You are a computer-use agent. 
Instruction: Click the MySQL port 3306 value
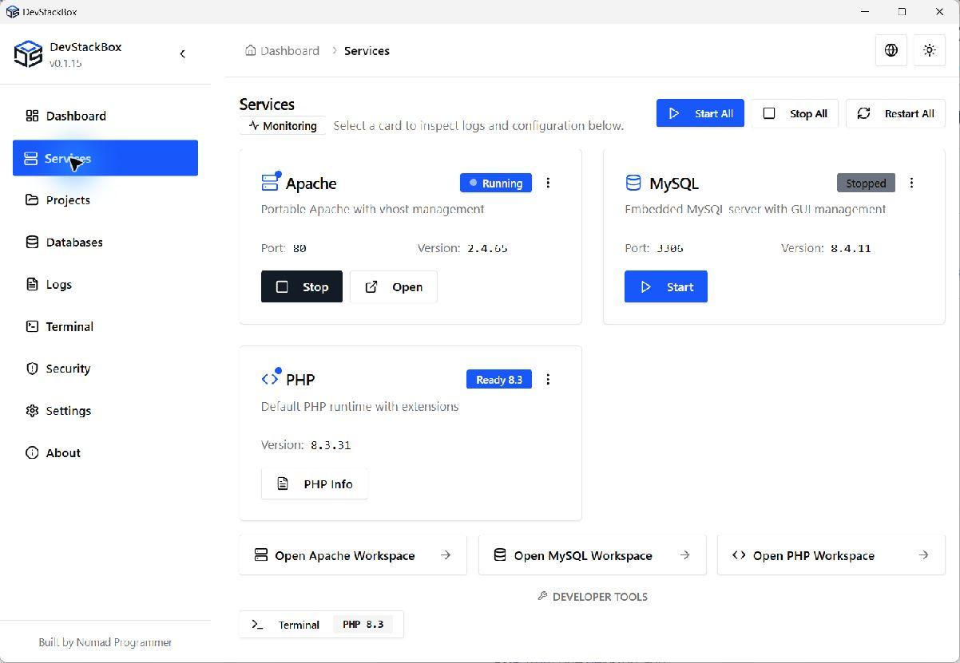click(x=669, y=248)
